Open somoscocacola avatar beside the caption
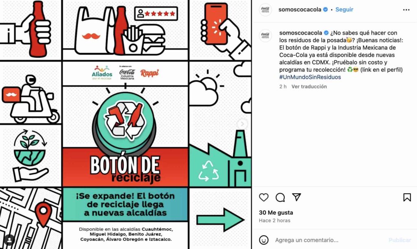This screenshot has width=417, height=249. (x=265, y=35)
